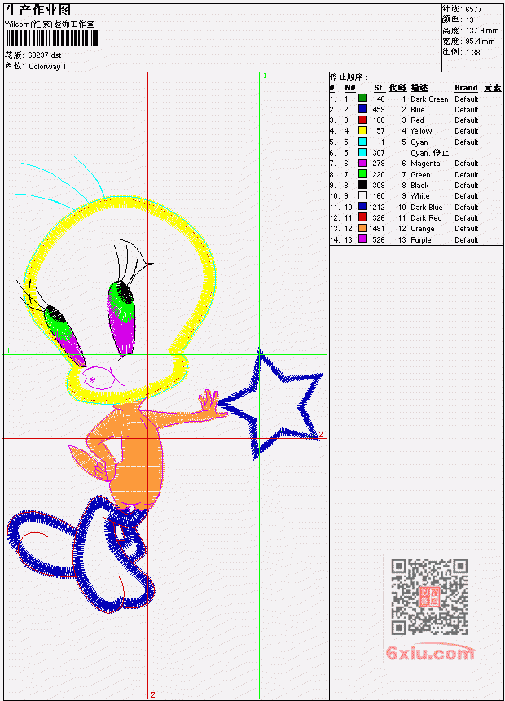
Task: Select the Magenta description text
Action: coord(425,164)
